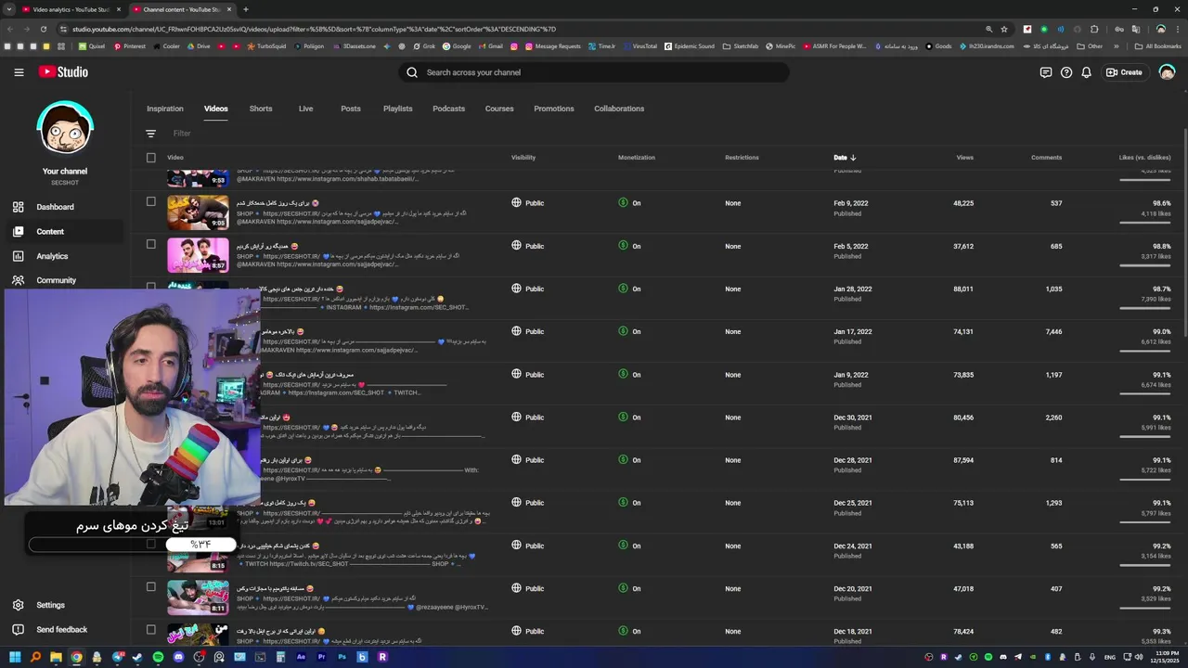Image resolution: width=1188 pixels, height=668 pixels.
Task: Switch to Video analytics browser tab
Action: [x=71, y=9]
